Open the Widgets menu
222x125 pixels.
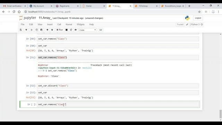click(80, 24)
